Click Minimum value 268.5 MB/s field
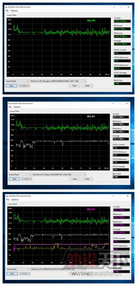137x286 pixels. (x=121, y=217)
